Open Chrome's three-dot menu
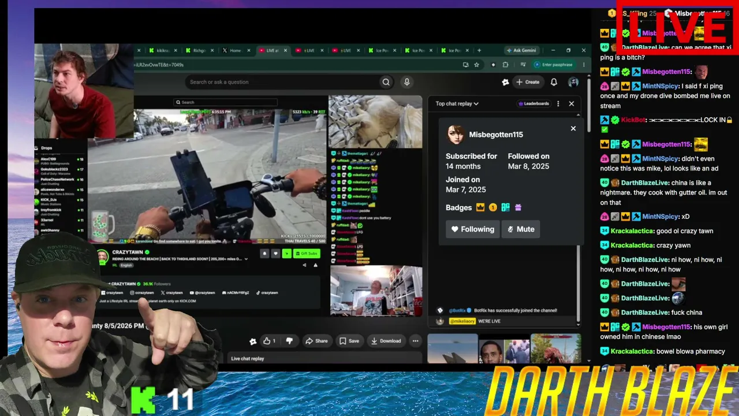 (x=584, y=65)
